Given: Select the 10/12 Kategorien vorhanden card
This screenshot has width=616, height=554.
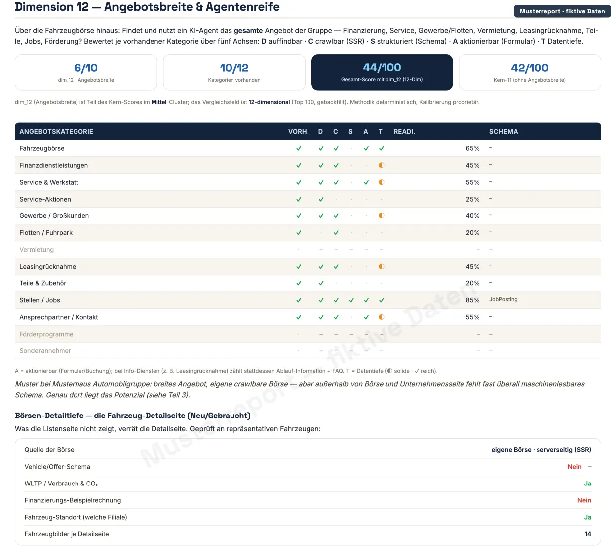Looking at the screenshot, I should (234, 72).
